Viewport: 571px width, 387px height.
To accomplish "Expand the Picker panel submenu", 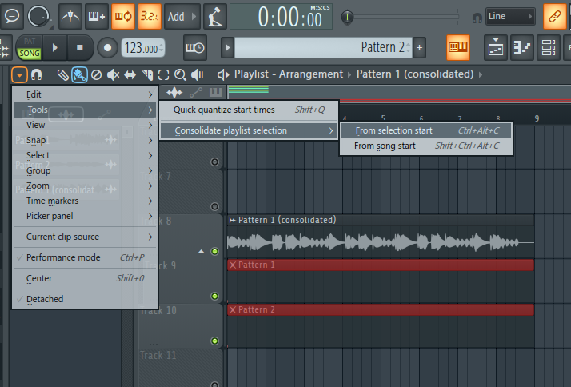I will coord(86,216).
